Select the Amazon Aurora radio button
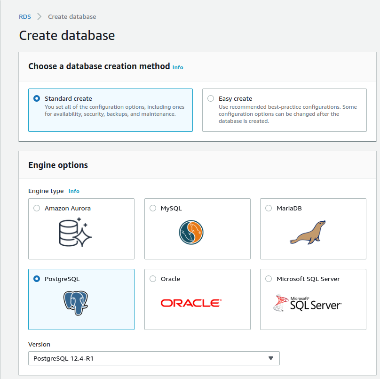This screenshot has width=380, height=379. (37, 208)
